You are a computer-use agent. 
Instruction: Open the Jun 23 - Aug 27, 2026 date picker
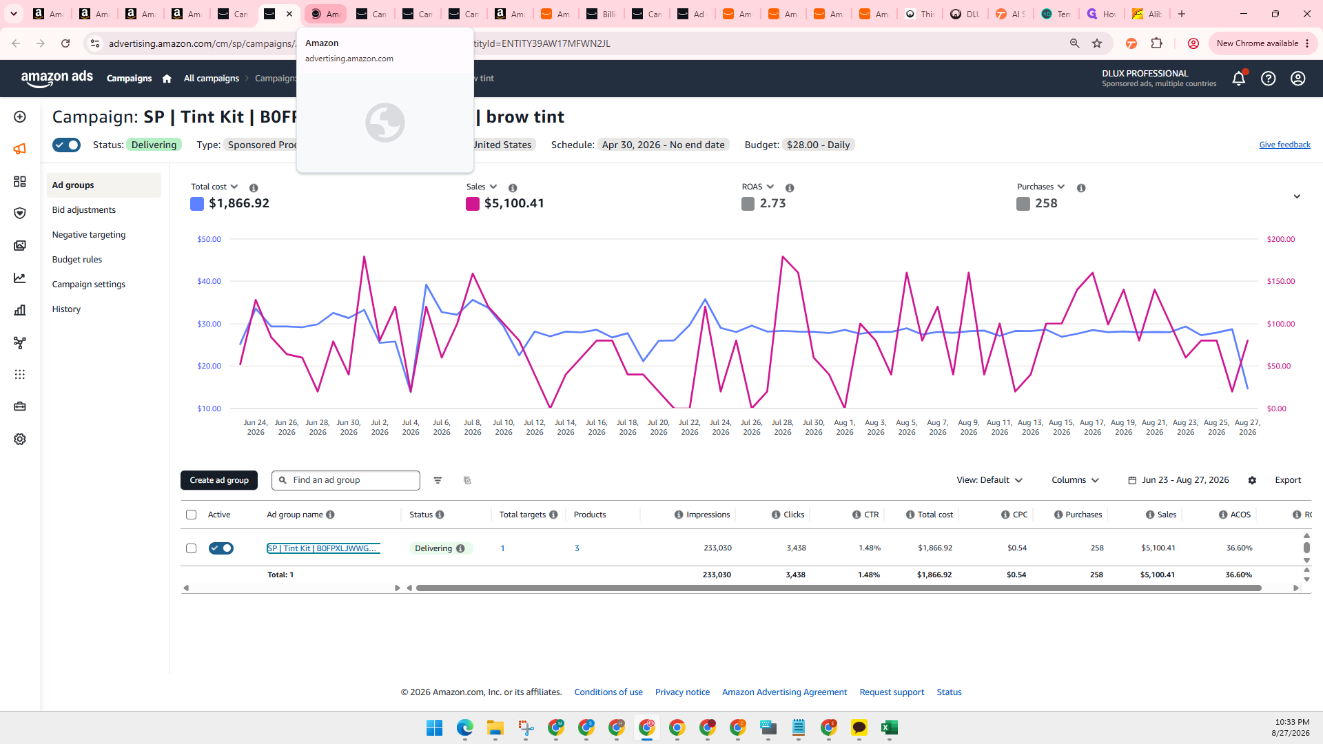point(1178,481)
